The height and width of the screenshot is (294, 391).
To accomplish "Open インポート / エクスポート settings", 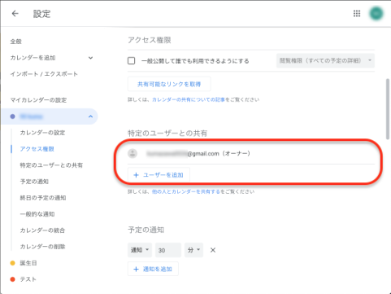I will (44, 74).
